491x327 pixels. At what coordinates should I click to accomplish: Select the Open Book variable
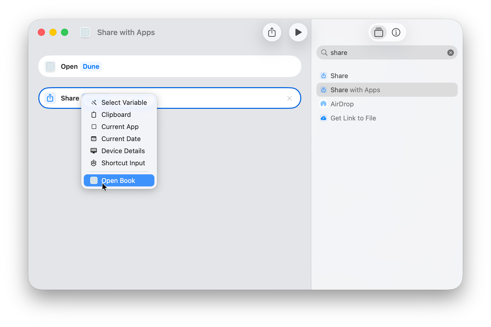tap(119, 181)
